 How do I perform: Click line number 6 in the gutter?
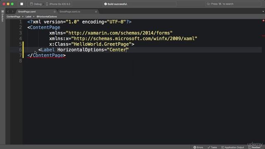pyautogui.click(x=20, y=50)
